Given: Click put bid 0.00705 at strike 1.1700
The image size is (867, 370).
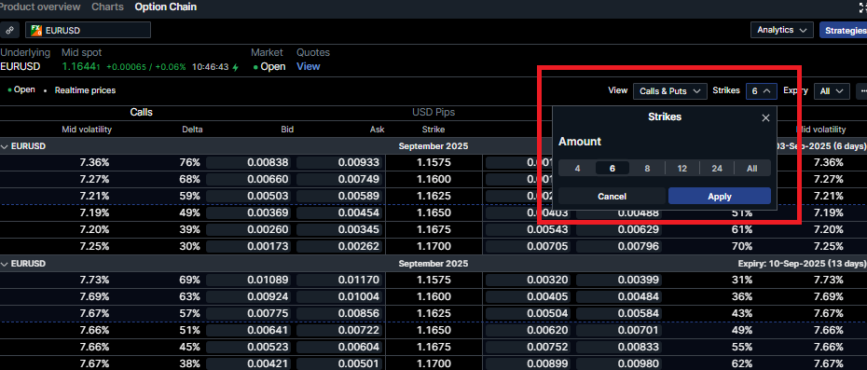Looking at the screenshot, I should (528, 246).
